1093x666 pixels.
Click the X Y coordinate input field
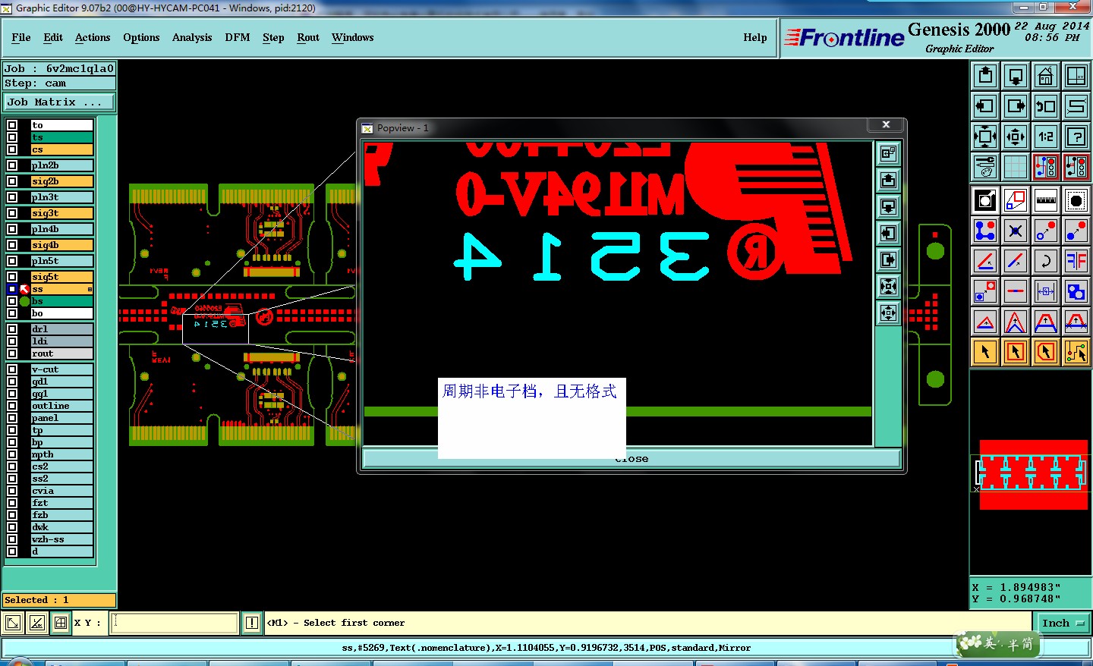(x=175, y=623)
